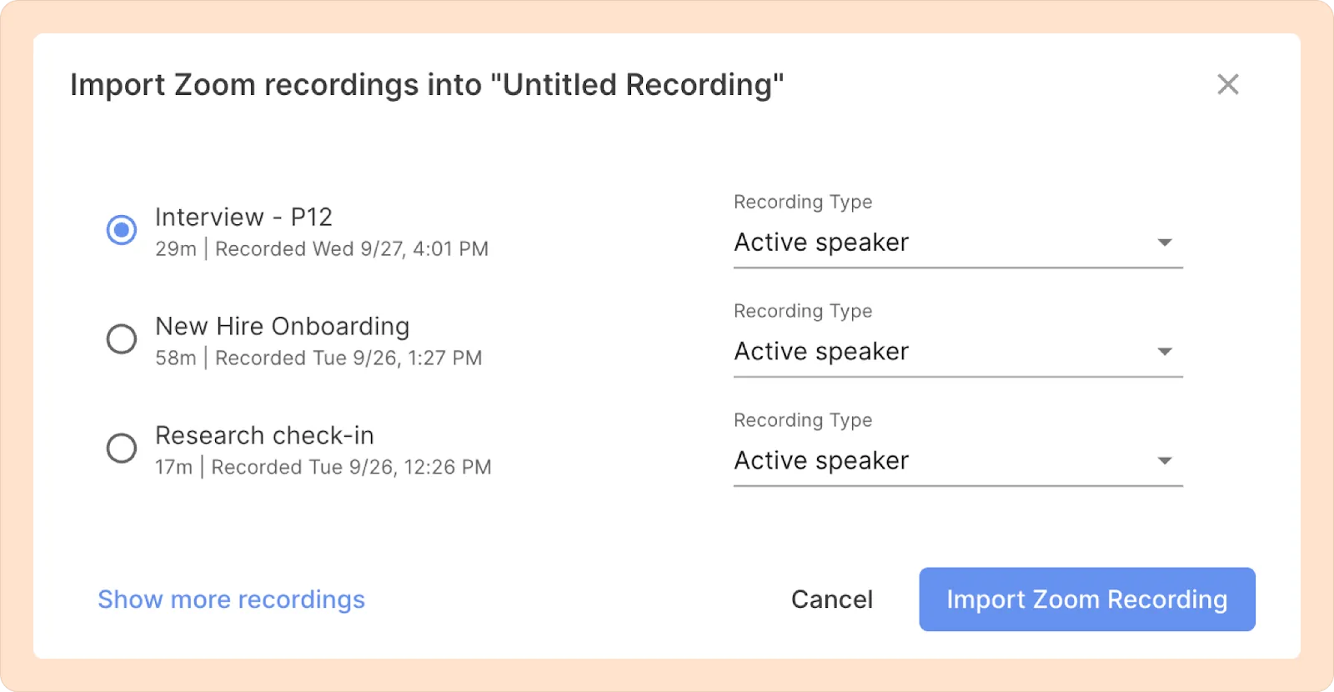1334x692 pixels.
Task: Click the Research check-in recording title
Action: click(264, 435)
